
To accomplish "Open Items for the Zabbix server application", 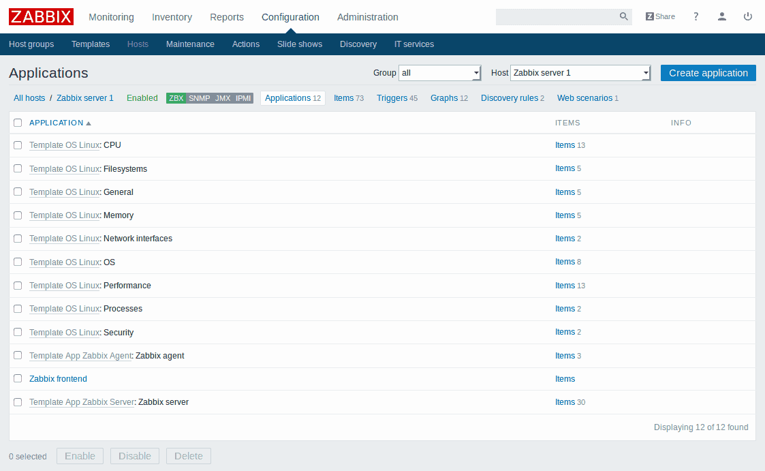I will (565, 402).
